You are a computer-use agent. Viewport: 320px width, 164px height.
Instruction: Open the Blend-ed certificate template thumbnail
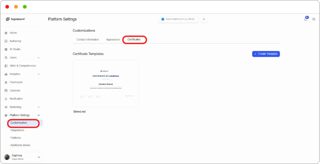pos(106,83)
